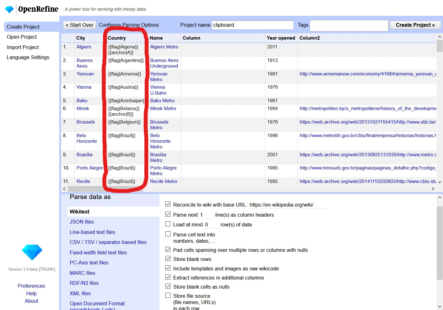Open the Baku Metro link
Image resolution: width=443 pixels, height=310 pixels.
click(x=162, y=101)
